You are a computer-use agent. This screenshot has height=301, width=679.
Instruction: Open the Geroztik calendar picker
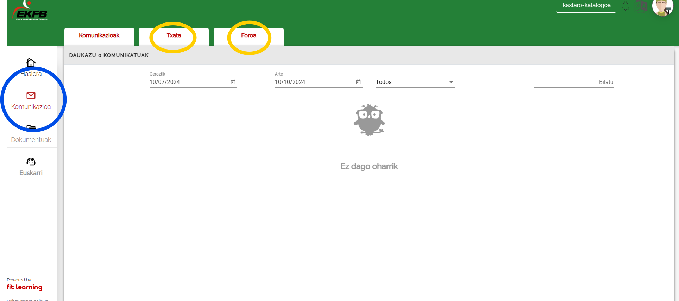click(233, 82)
